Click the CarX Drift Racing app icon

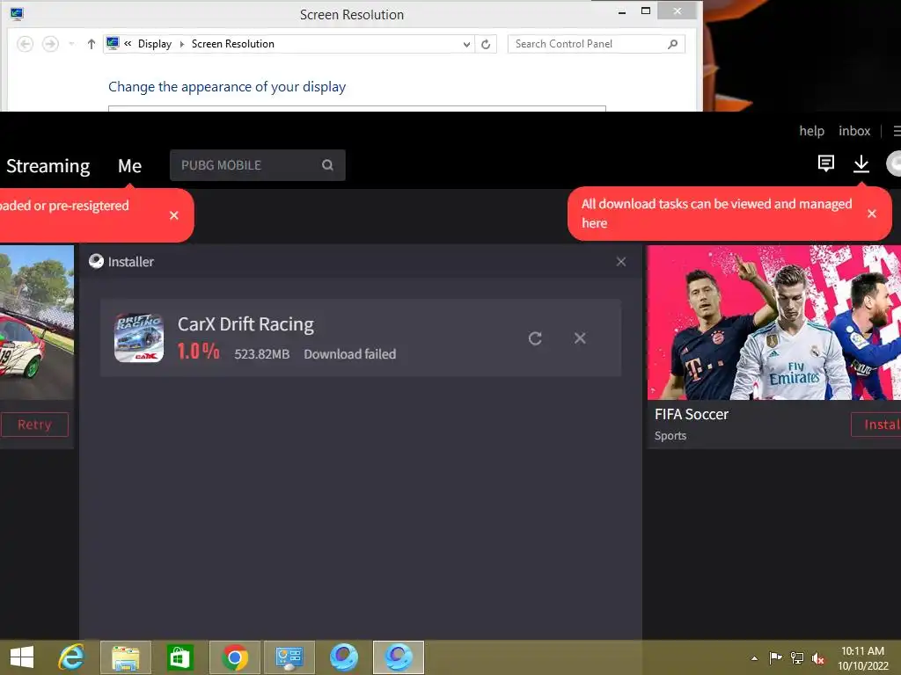[x=139, y=338]
